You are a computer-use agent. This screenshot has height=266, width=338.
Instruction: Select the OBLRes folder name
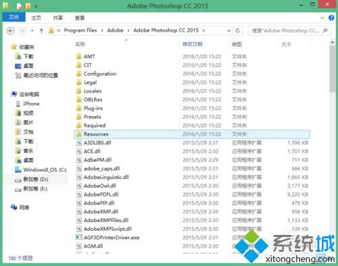click(x=93, y=99)
